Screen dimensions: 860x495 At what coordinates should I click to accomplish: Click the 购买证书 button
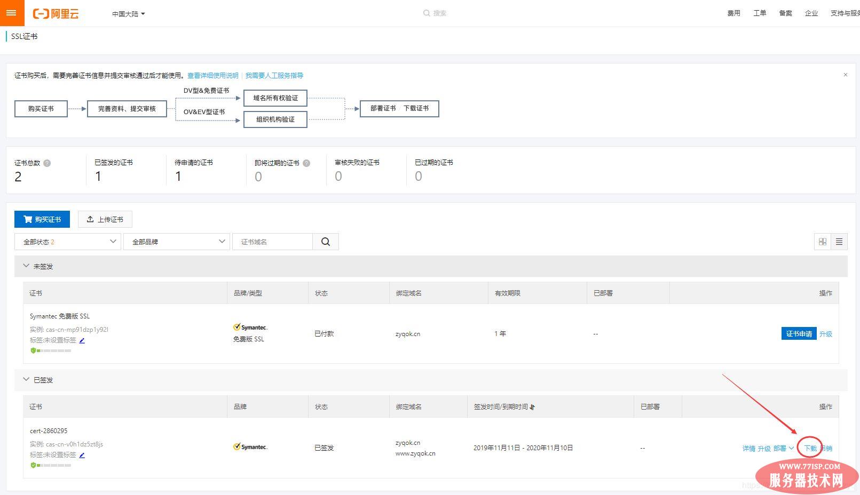click(x=42, y=219)
